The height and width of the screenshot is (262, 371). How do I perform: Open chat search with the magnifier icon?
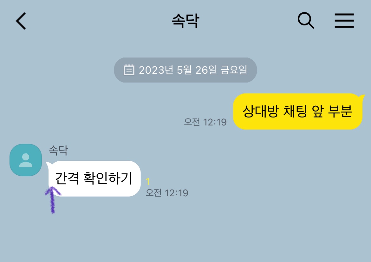click(x=306, y=20)
